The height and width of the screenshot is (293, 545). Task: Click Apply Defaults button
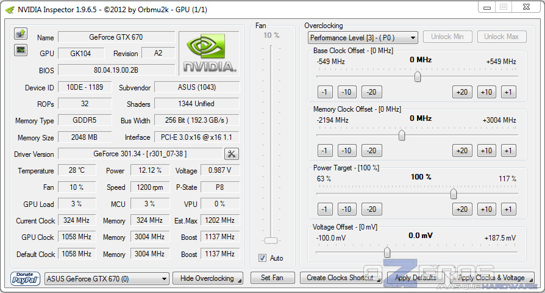(x=415, y=278)
